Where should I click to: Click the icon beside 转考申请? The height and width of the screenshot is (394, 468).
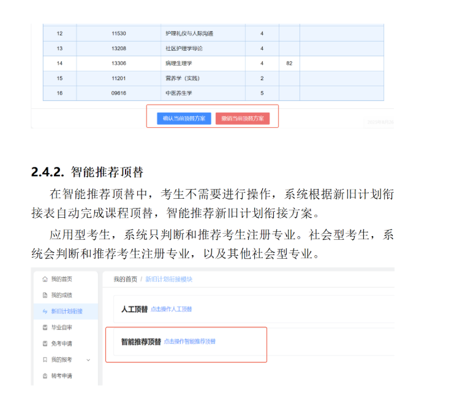pyautogui.click(x=45, y=376)
